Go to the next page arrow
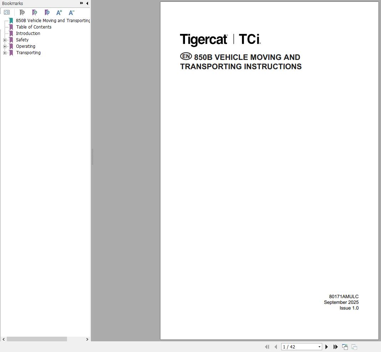The height and width of the screenshot is (352, 381). click(x=326, y=347)
